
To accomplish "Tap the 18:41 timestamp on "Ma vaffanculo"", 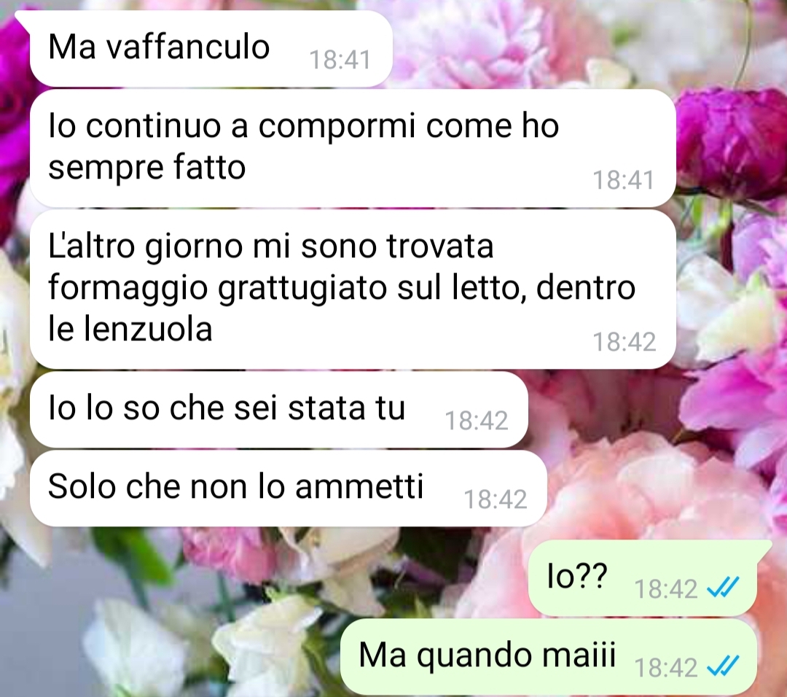I will [x=340, y=60].
